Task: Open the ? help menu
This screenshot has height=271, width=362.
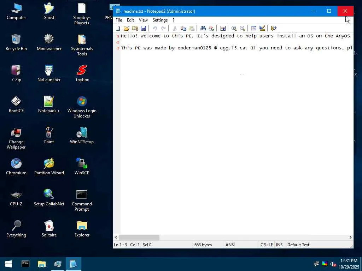Action: (x=173, y=20)
